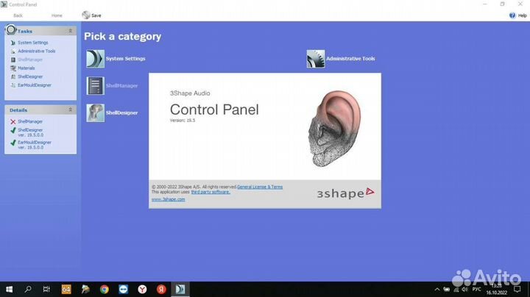Click the green check next to EarMouldDesigner

pyautogui.click(x=13, y=143)
